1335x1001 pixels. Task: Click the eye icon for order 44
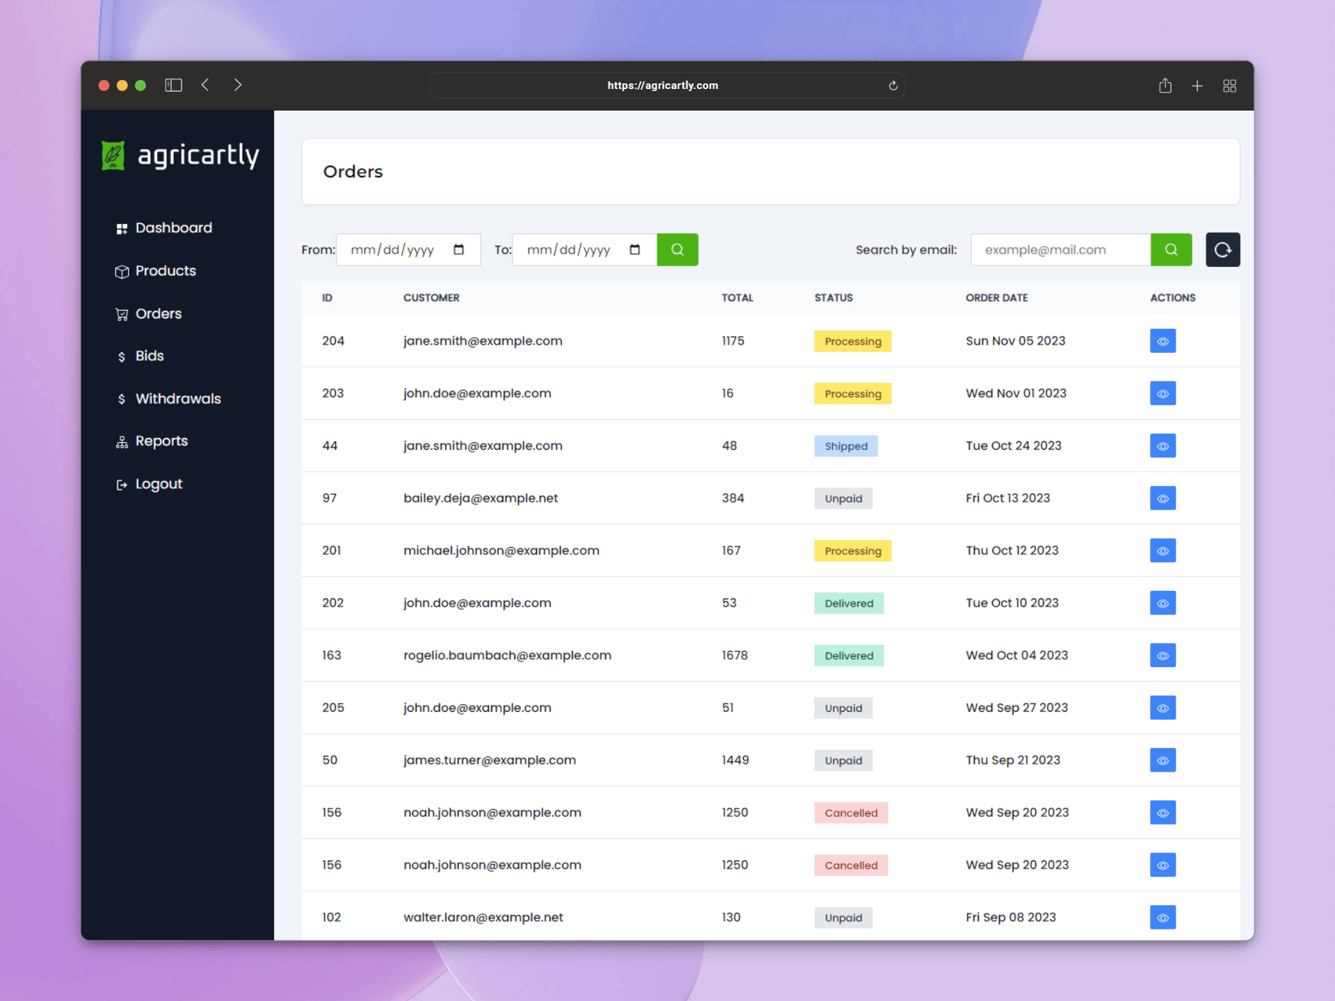tap(1164, 446)
